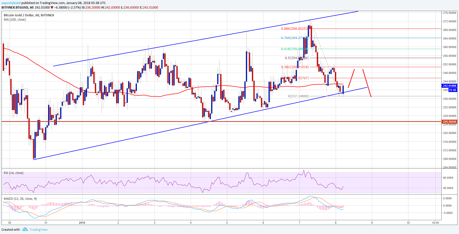Open the TradingView text link in footer
459x234 pixels.
[x=39, y=229]
